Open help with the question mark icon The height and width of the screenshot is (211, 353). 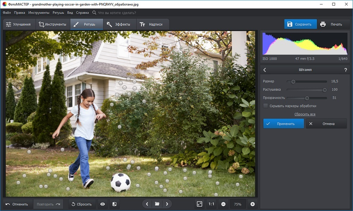[346, 70]
